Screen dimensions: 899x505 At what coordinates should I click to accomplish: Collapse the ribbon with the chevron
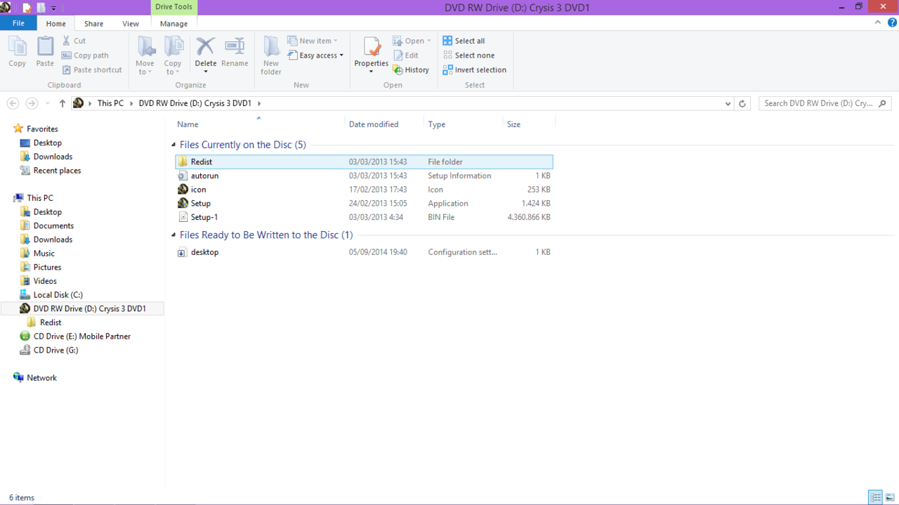[x=878, y=22]
